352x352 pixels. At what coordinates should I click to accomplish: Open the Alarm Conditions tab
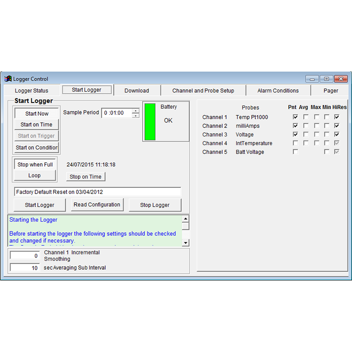278,91
